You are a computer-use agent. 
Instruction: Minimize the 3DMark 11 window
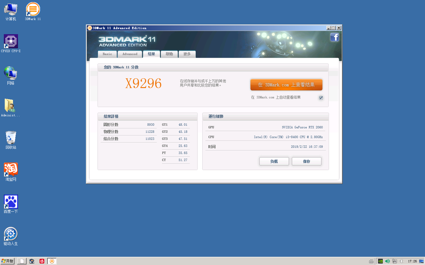(x=328, y=28)
